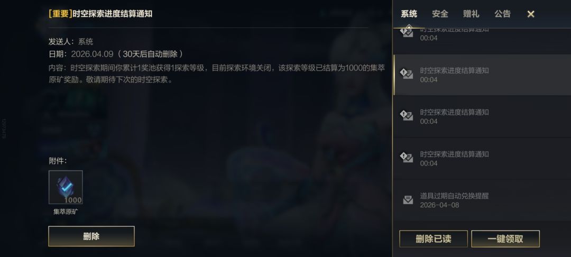Tap the partly hidden mail icon at the list top
The image size is (571, 257).
click(407, 32)
